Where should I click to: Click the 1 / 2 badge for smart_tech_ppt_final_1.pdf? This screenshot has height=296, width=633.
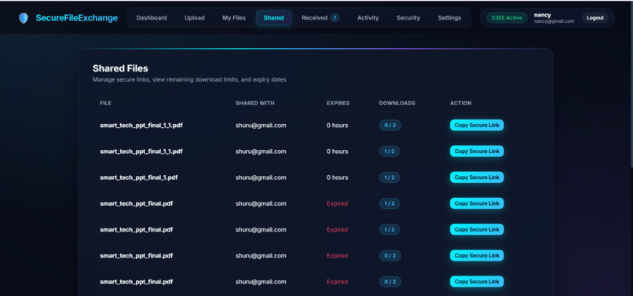(390, 177)
